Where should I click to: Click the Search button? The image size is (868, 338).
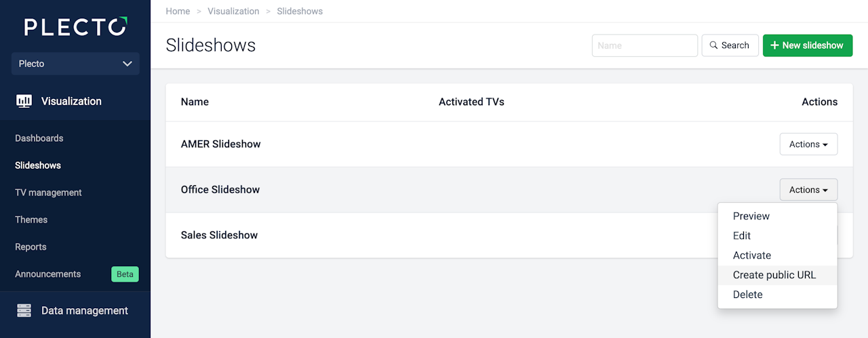tap(730, 45)
